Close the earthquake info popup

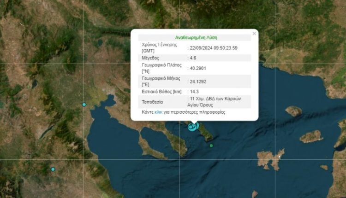(254, 33)
